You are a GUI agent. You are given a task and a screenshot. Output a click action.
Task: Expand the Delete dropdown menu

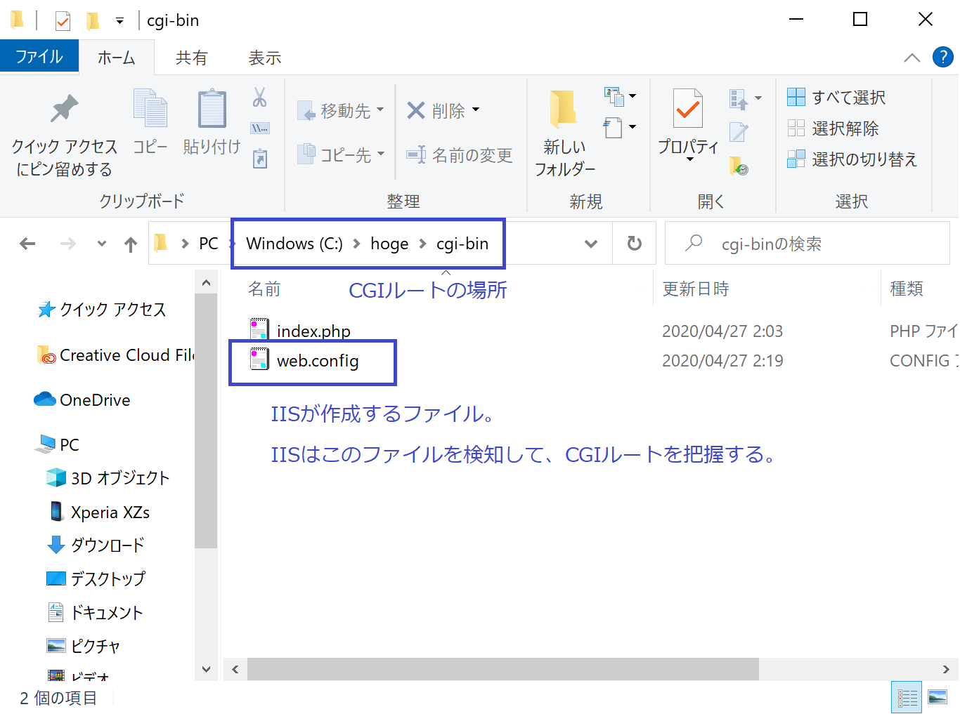tap(476, 110)
